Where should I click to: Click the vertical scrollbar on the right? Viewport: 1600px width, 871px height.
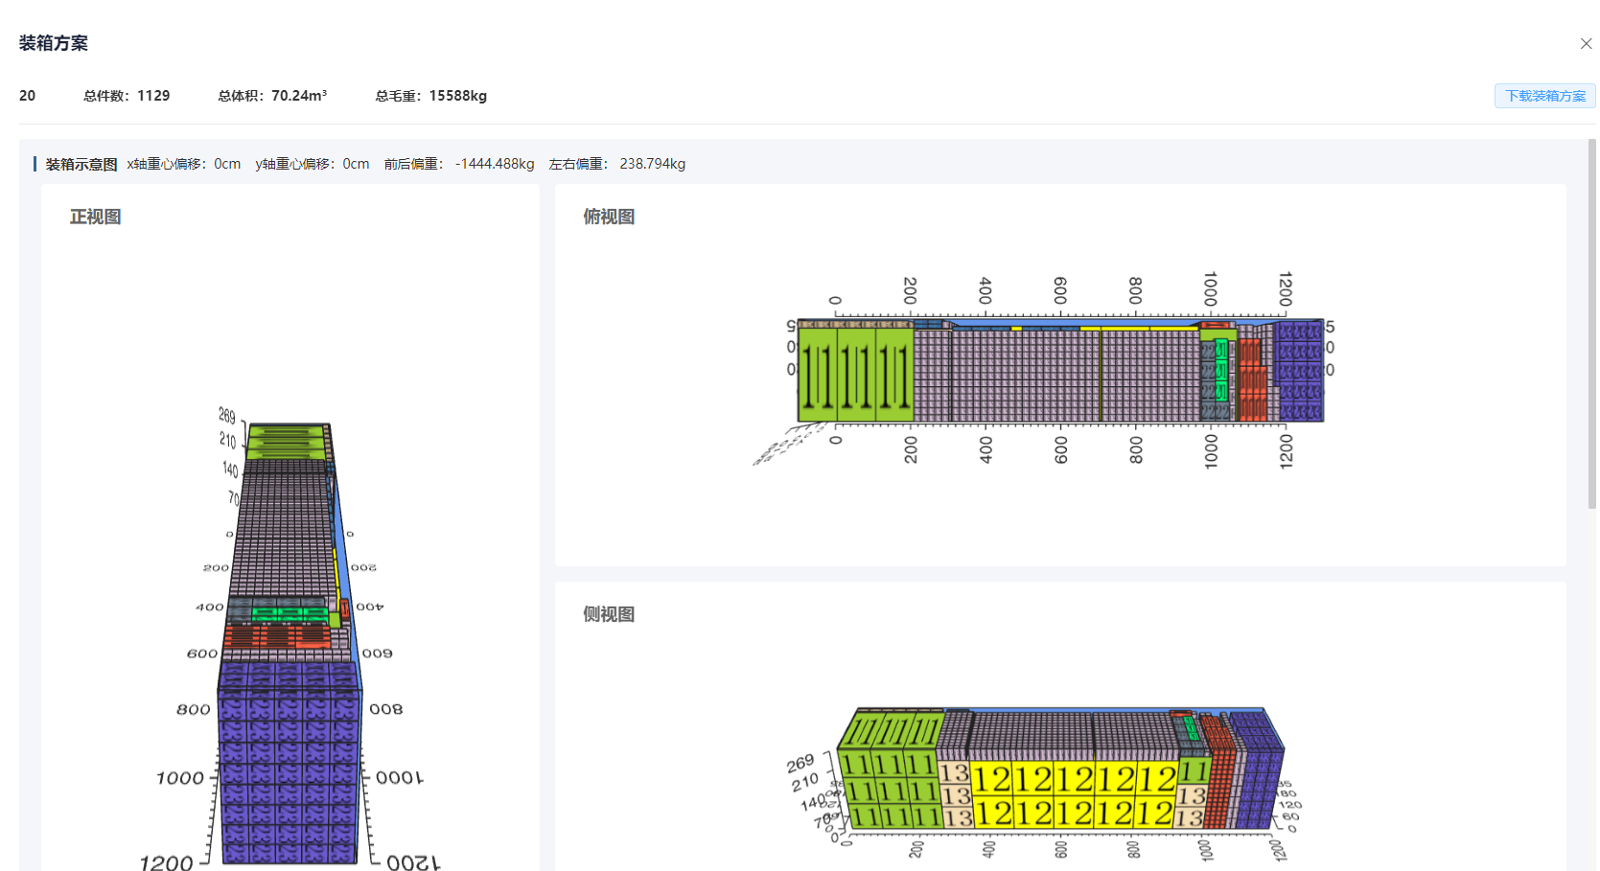click(x=1591, y=326)
